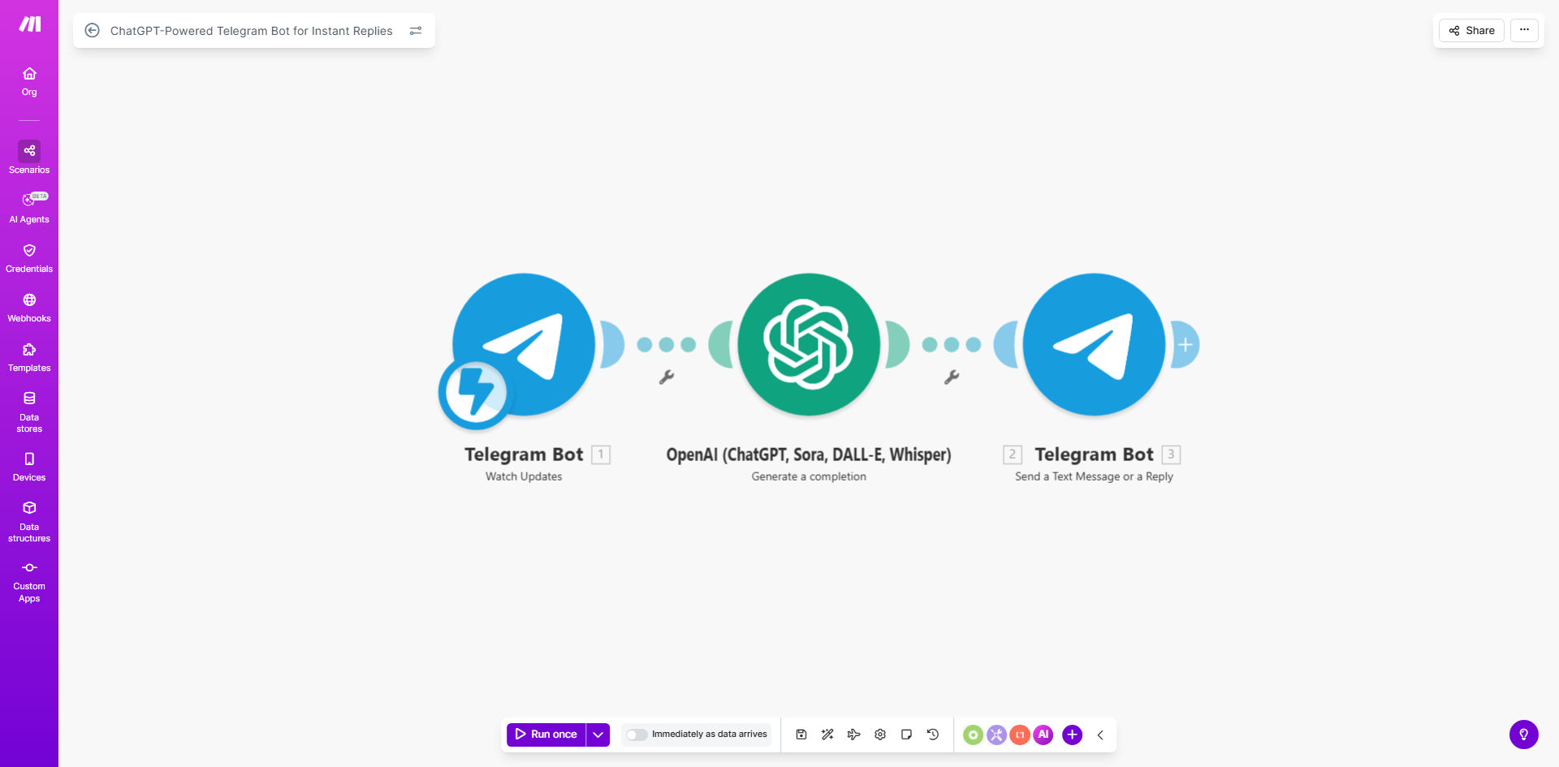Click the scenario name ChatGPT-Powered Telegram Bot
Viewport: 1559px width, 767px height.
(252, 31)
